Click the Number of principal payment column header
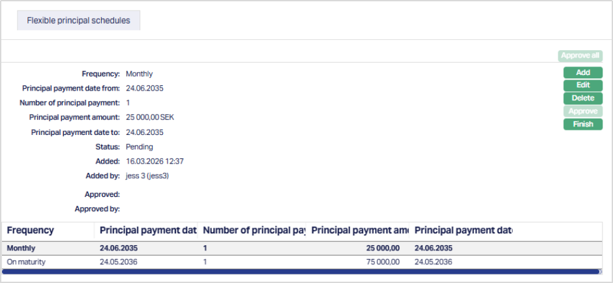 [x=254, y=231]
